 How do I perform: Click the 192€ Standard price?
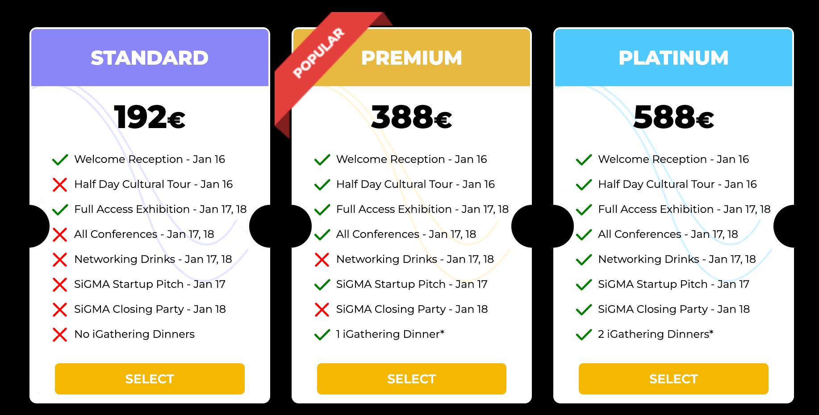[x=150, y=117]
